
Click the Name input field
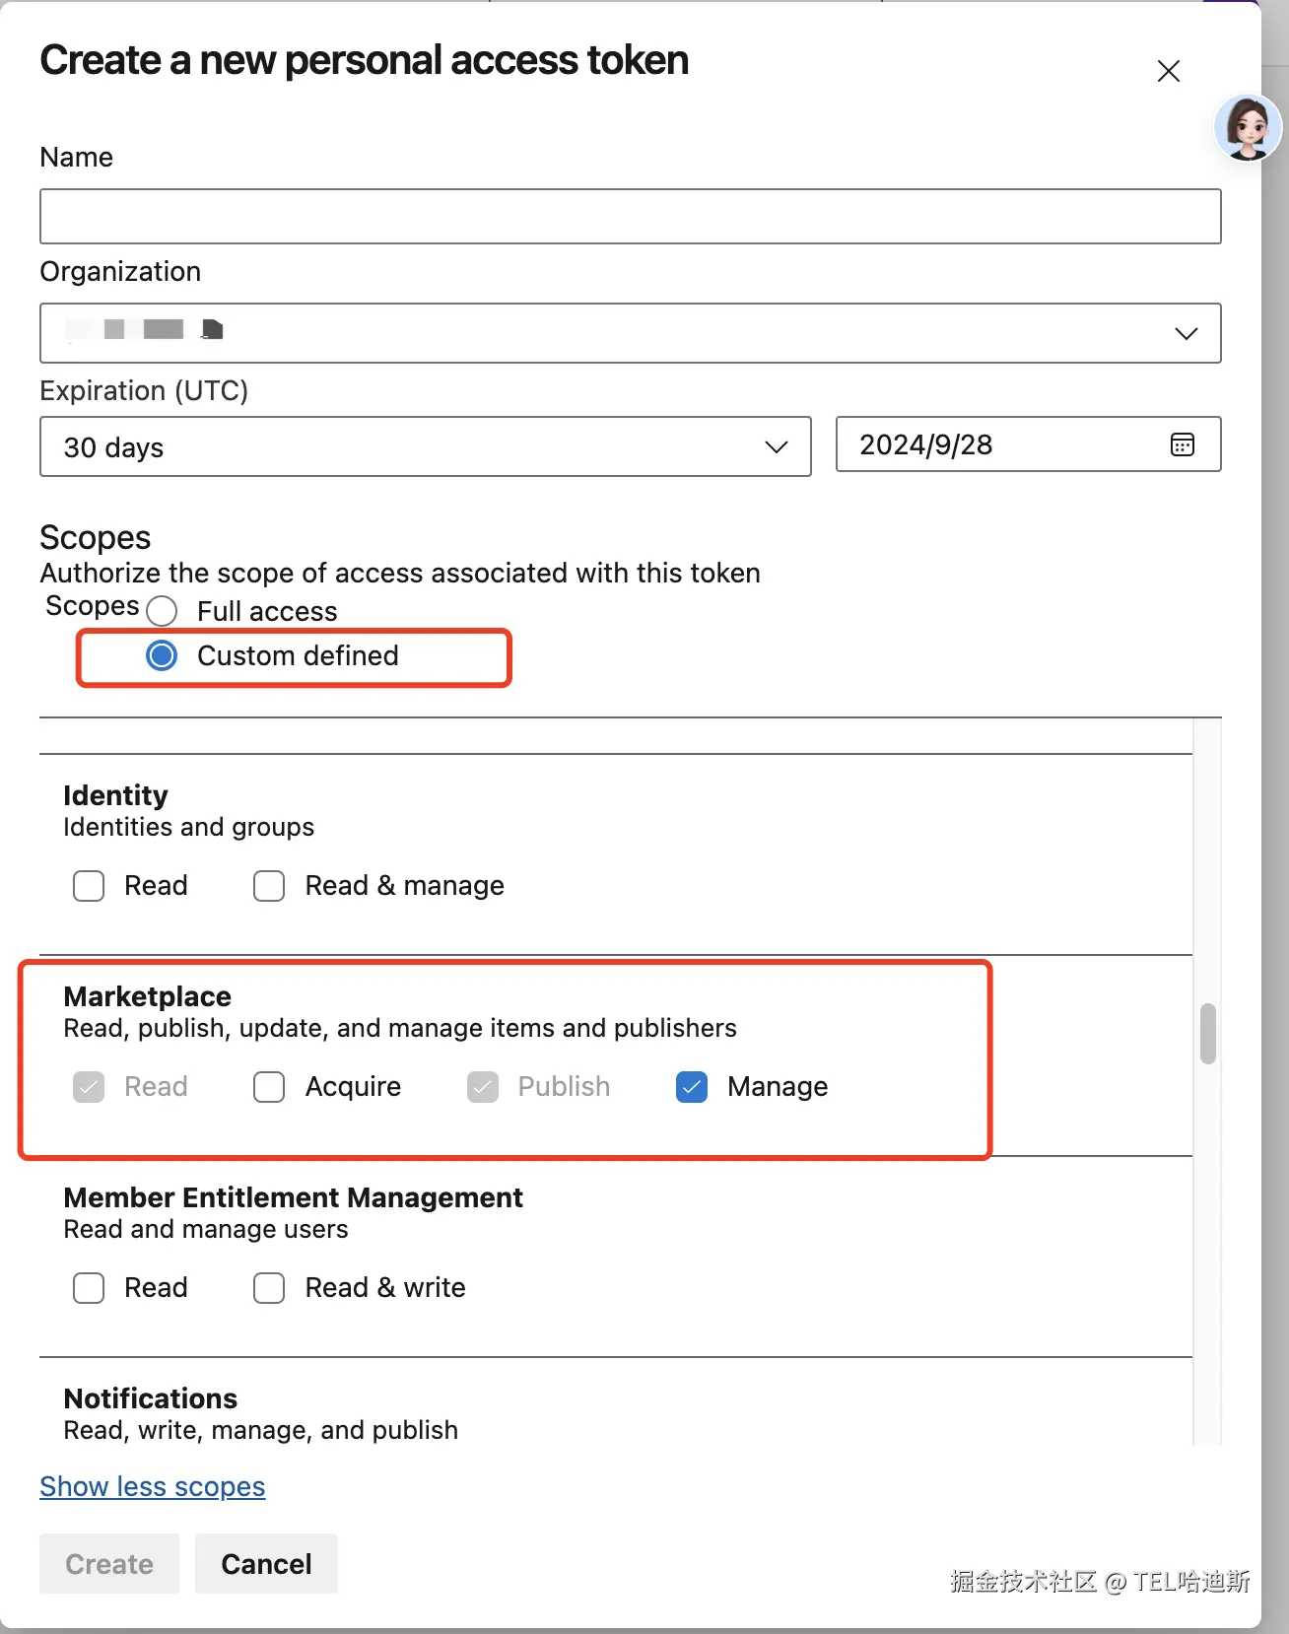coord(630,217)
